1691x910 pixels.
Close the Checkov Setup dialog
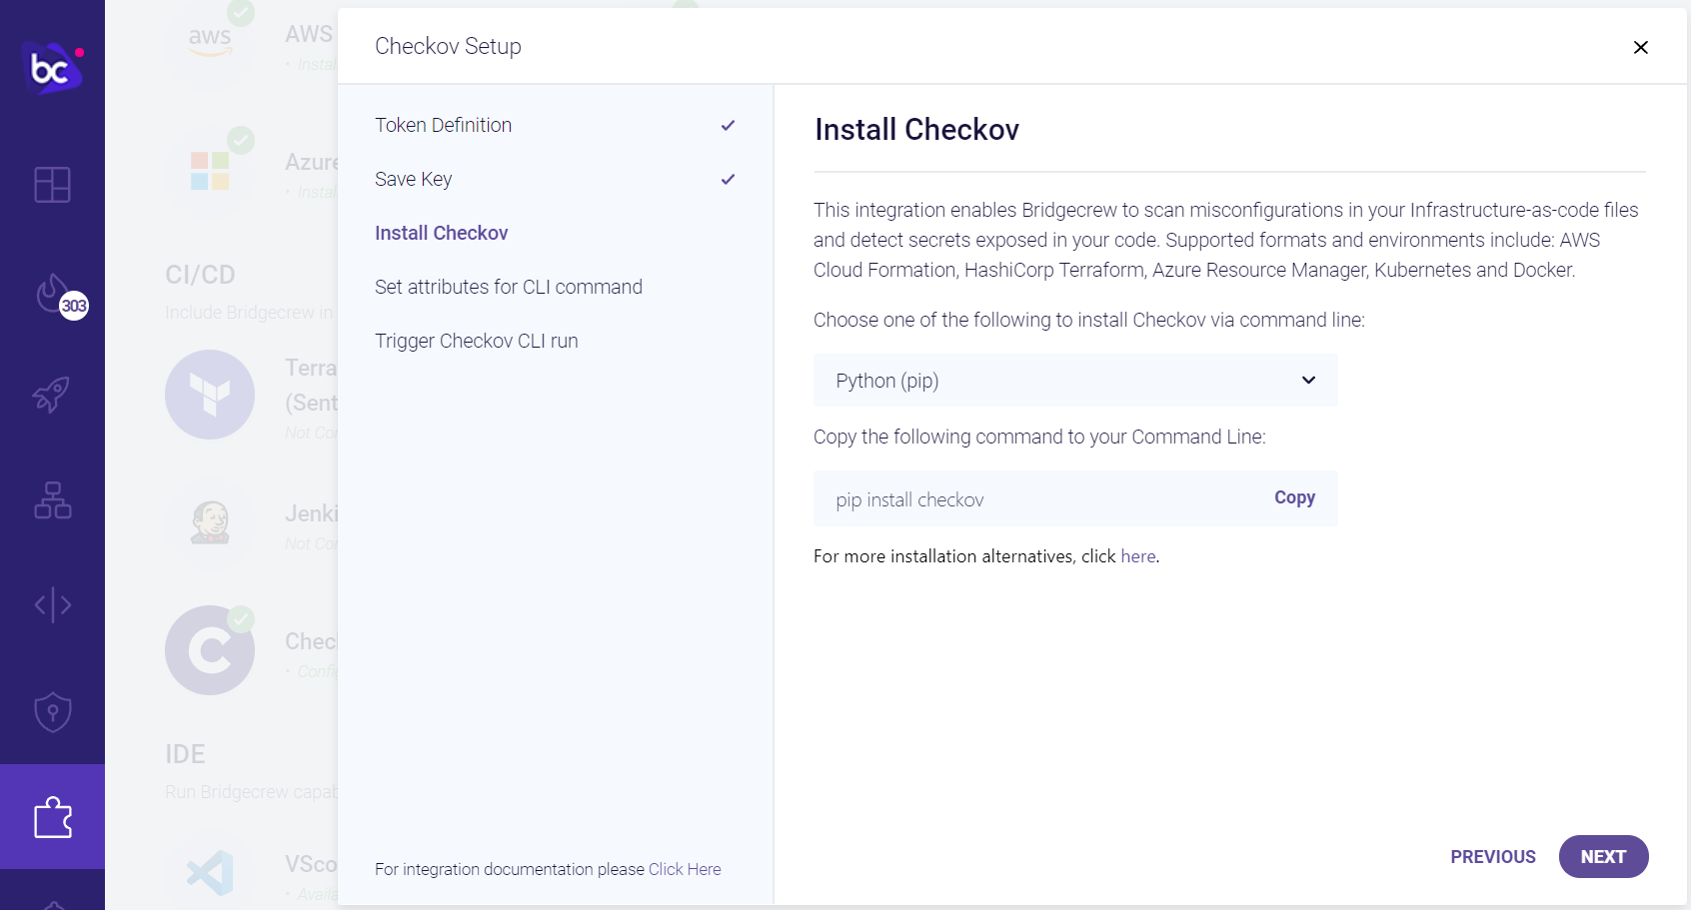coord(1640,47)
